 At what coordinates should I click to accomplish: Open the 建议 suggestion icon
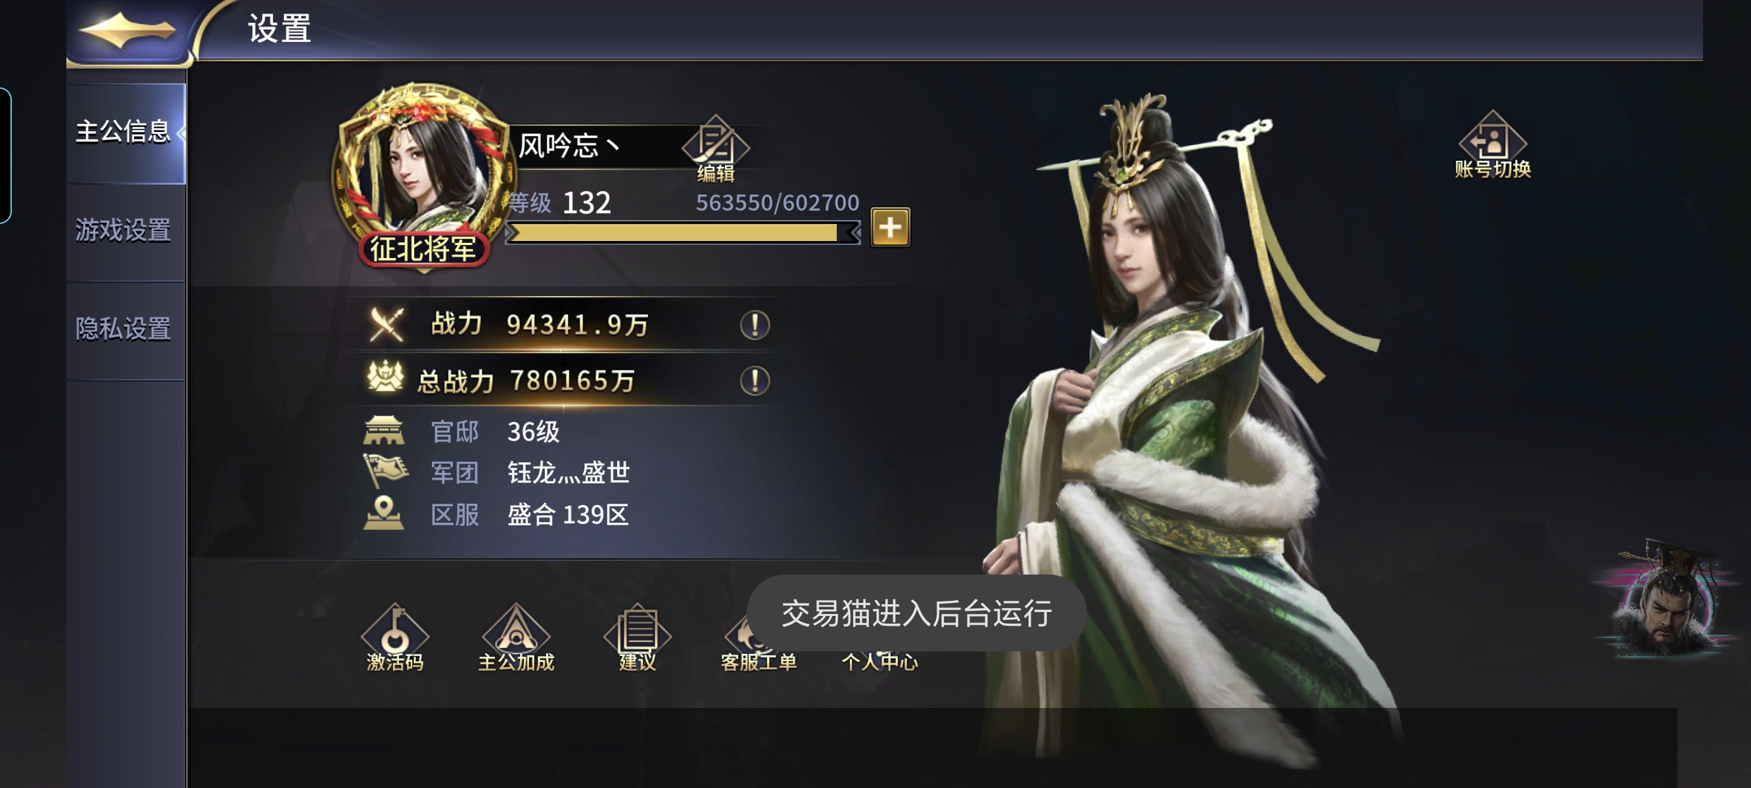tap(637, 638)
